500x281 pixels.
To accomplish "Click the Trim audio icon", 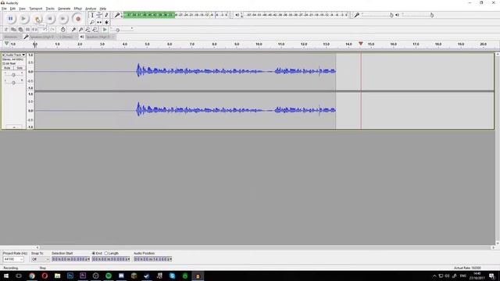I will tap(28, 30).
